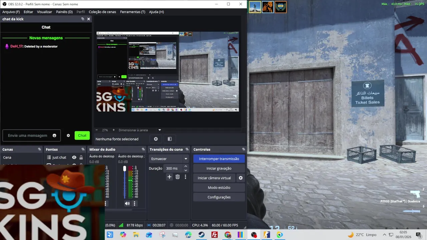Open Microsoft Edge from the taskbar
This screenshot has height=240, width=427.
pos(188,235)
